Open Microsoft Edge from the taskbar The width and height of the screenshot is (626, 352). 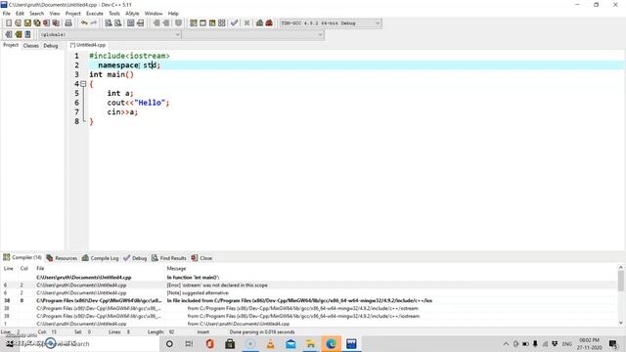coord(331,343)
